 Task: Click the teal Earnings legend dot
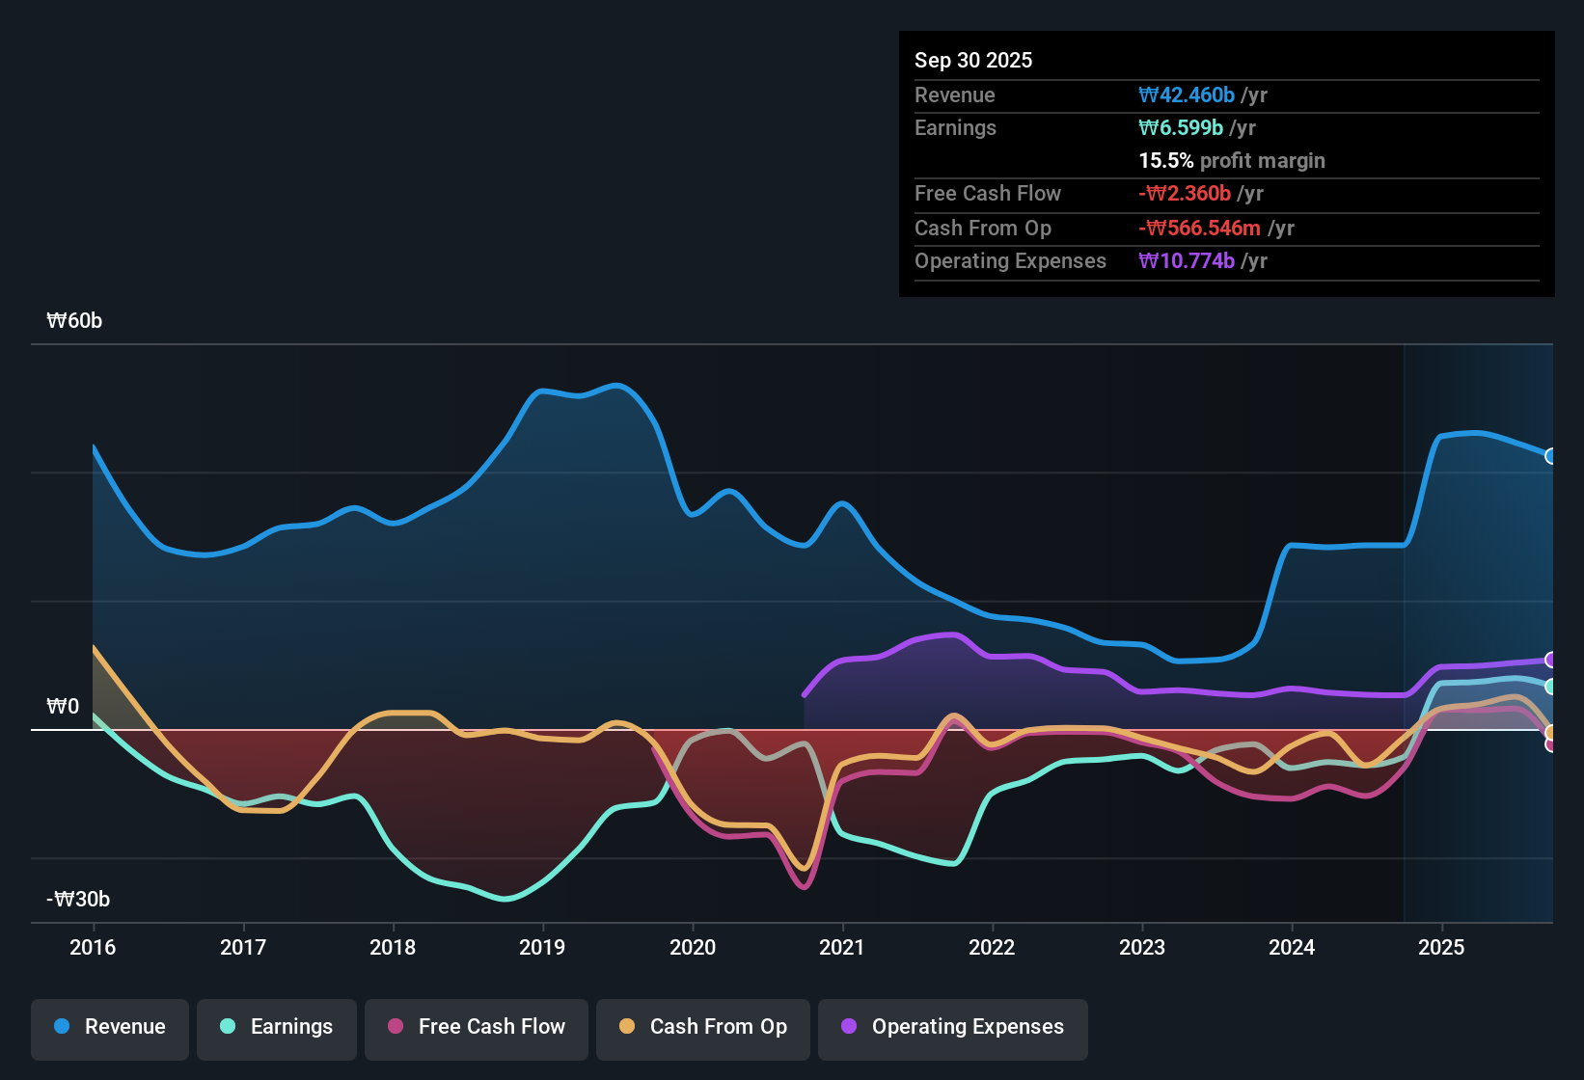(227, 1027)
